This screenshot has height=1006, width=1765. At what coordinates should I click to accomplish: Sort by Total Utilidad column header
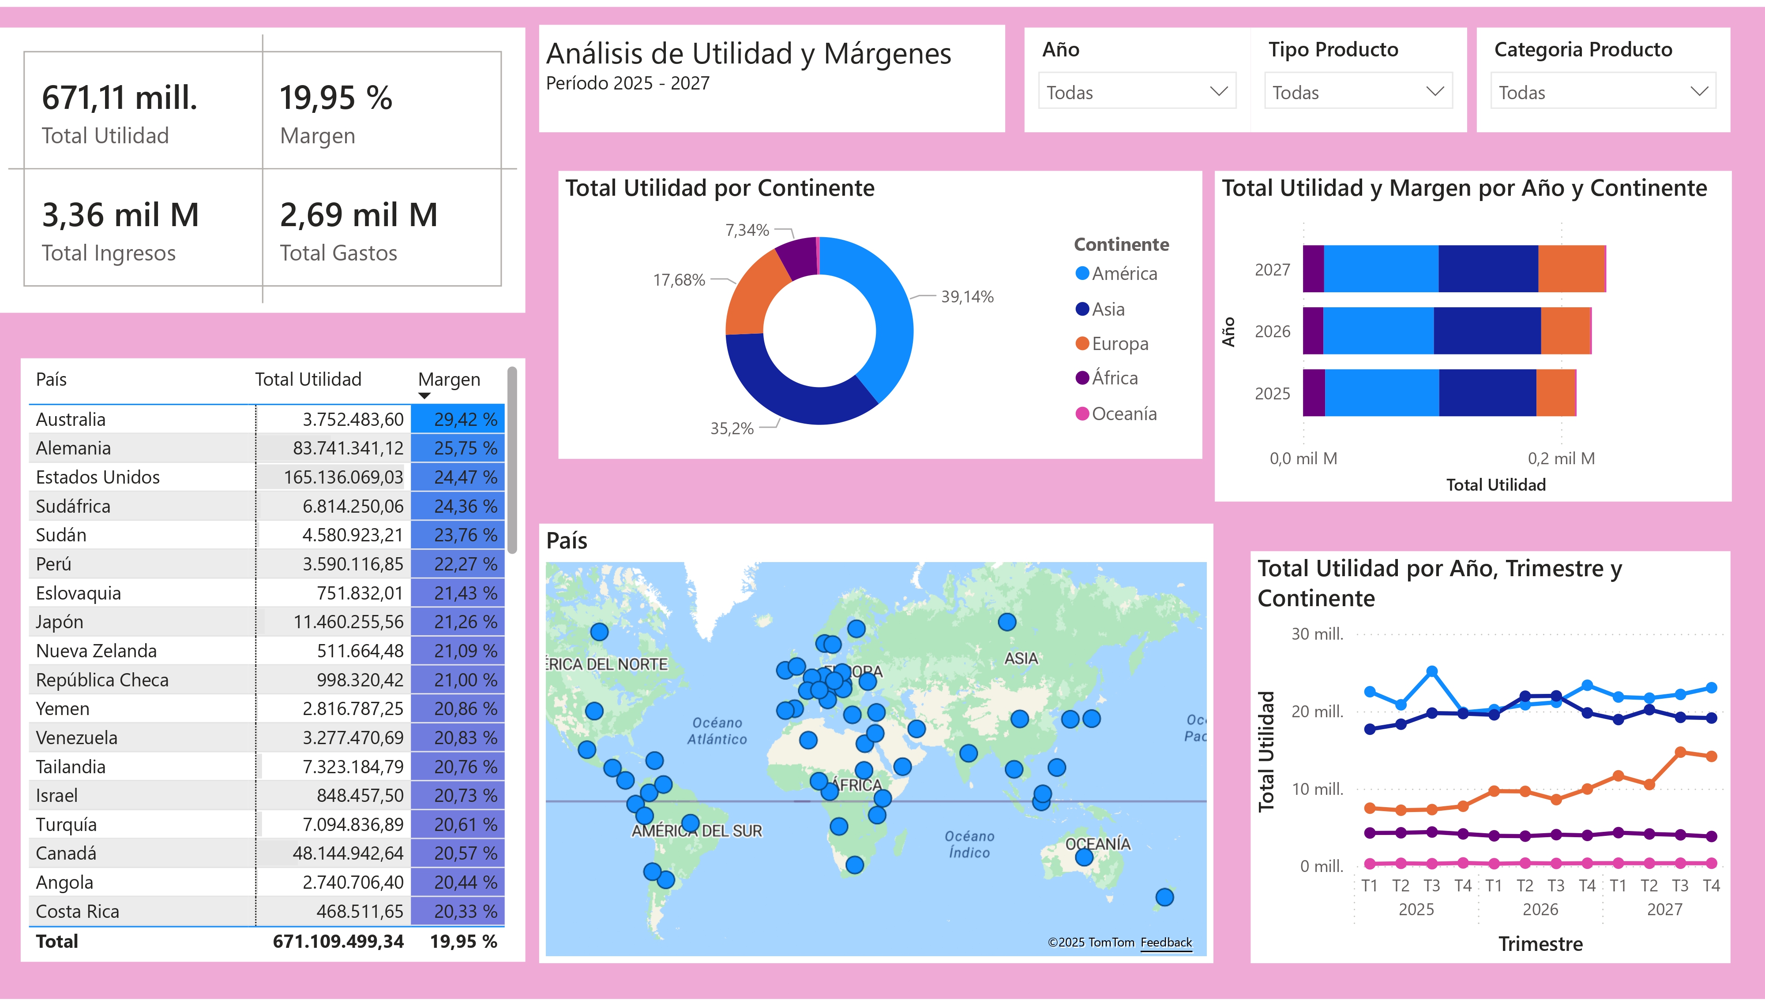click(x=308, y=379)
